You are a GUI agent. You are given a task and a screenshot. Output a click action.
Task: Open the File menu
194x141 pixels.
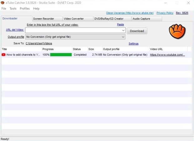coord(4,8)
